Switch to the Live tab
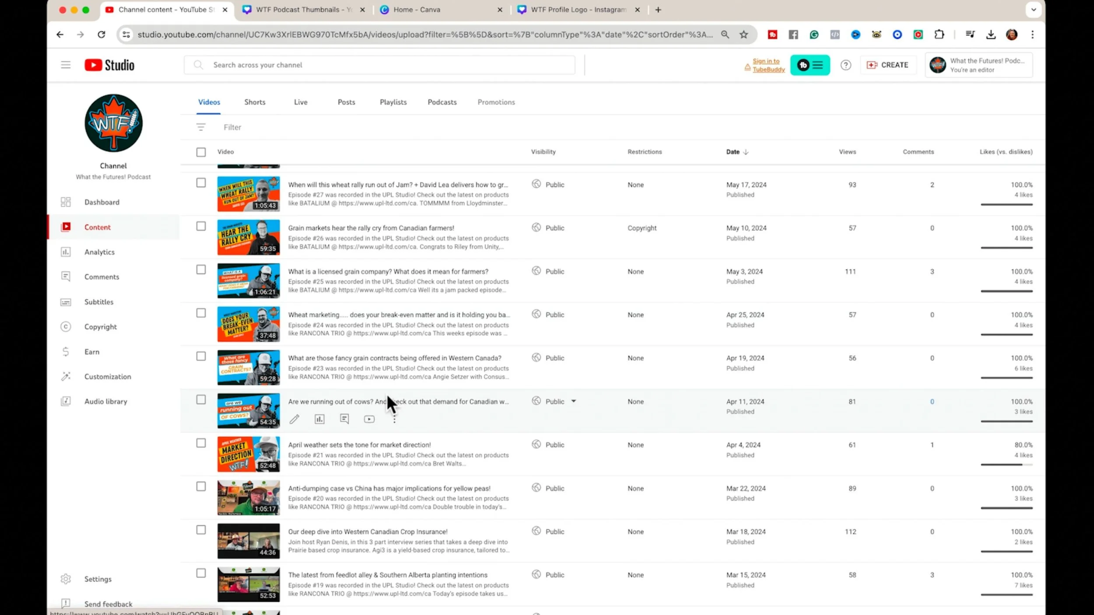 (x=301, y=102)
